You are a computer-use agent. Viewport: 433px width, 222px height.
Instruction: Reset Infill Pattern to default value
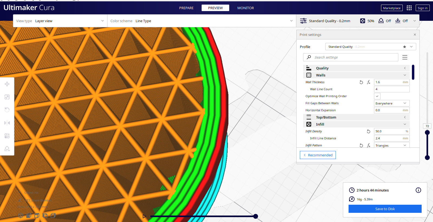tap(361, 145)
